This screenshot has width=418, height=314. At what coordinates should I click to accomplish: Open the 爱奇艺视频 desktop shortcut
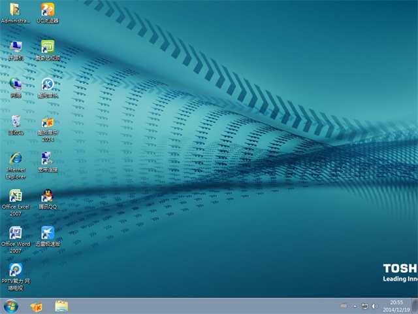(x=47, y=48)
